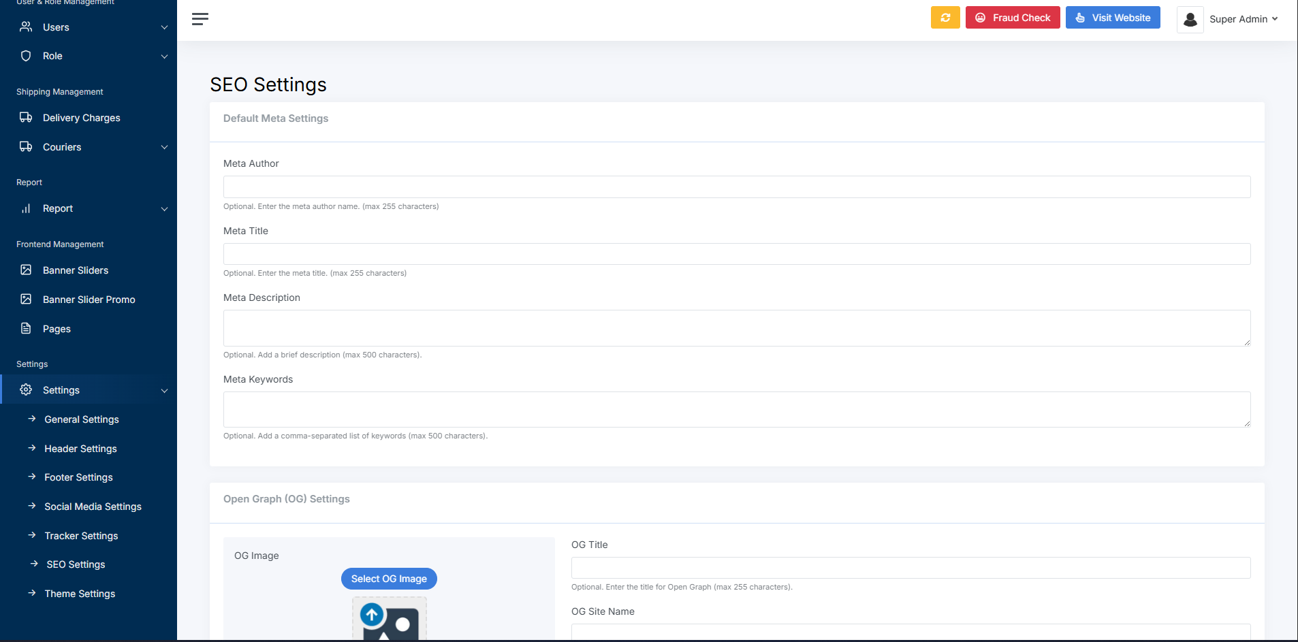Focus the Meta Title input field
The height and width of the screenshot is (642, 1298).
pyautogui.click(x=736, y=254)
